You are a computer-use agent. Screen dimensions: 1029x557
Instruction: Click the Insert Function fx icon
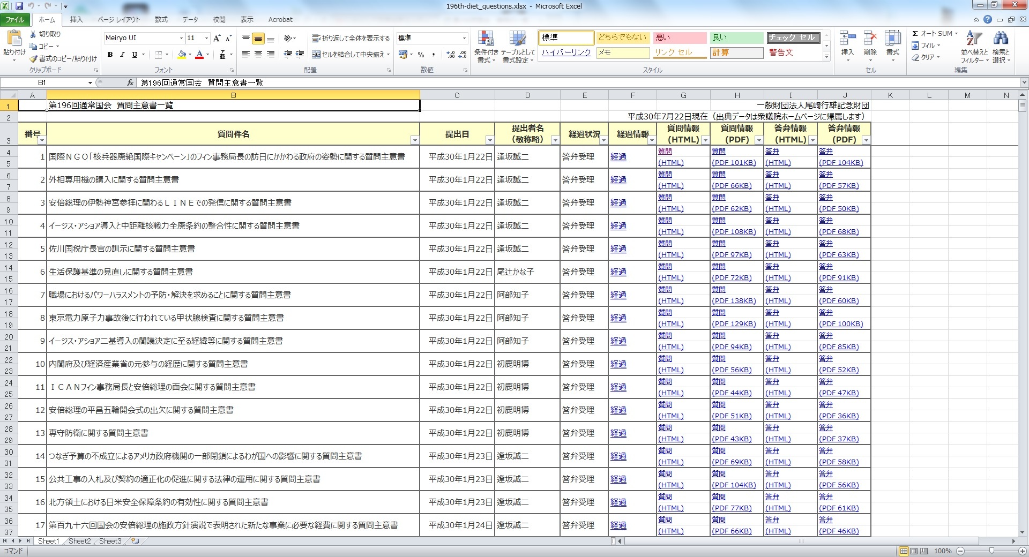pos(130,83)
